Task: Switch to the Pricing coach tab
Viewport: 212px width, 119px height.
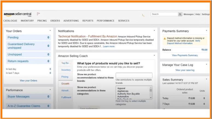Action: (65, 77)
